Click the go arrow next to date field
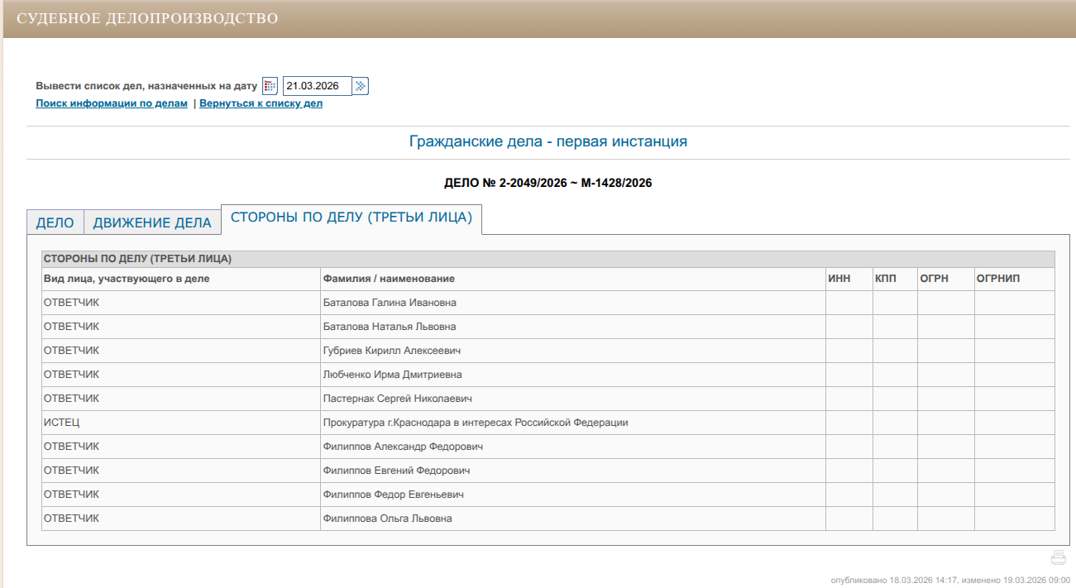 pyautogui.click(x=361, y=86)
